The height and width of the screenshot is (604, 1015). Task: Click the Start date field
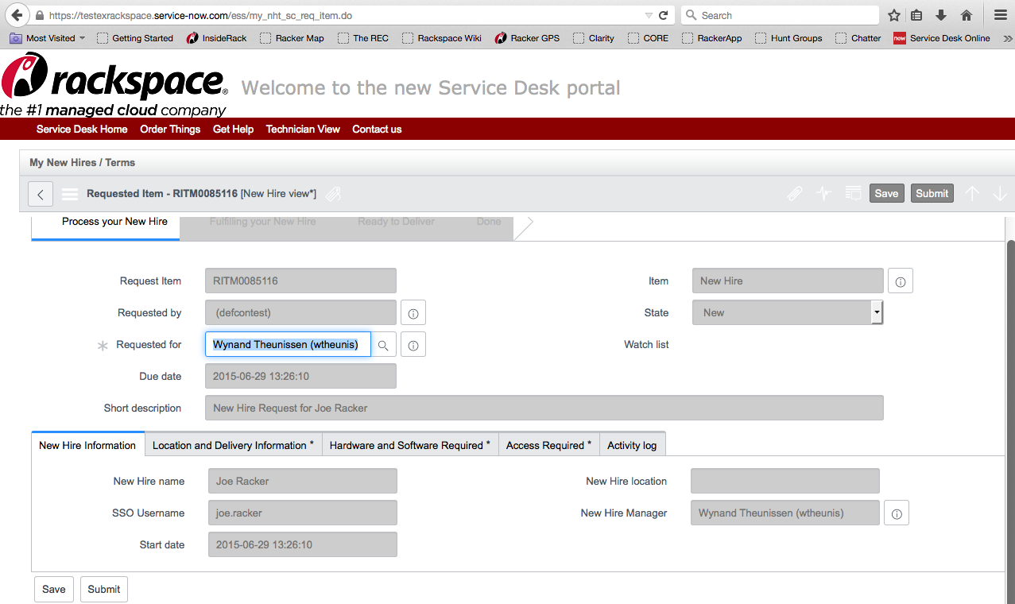click(x=303, y=544)
